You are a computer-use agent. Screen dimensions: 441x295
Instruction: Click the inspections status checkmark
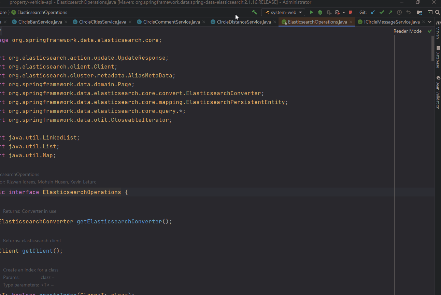(429, 31)
